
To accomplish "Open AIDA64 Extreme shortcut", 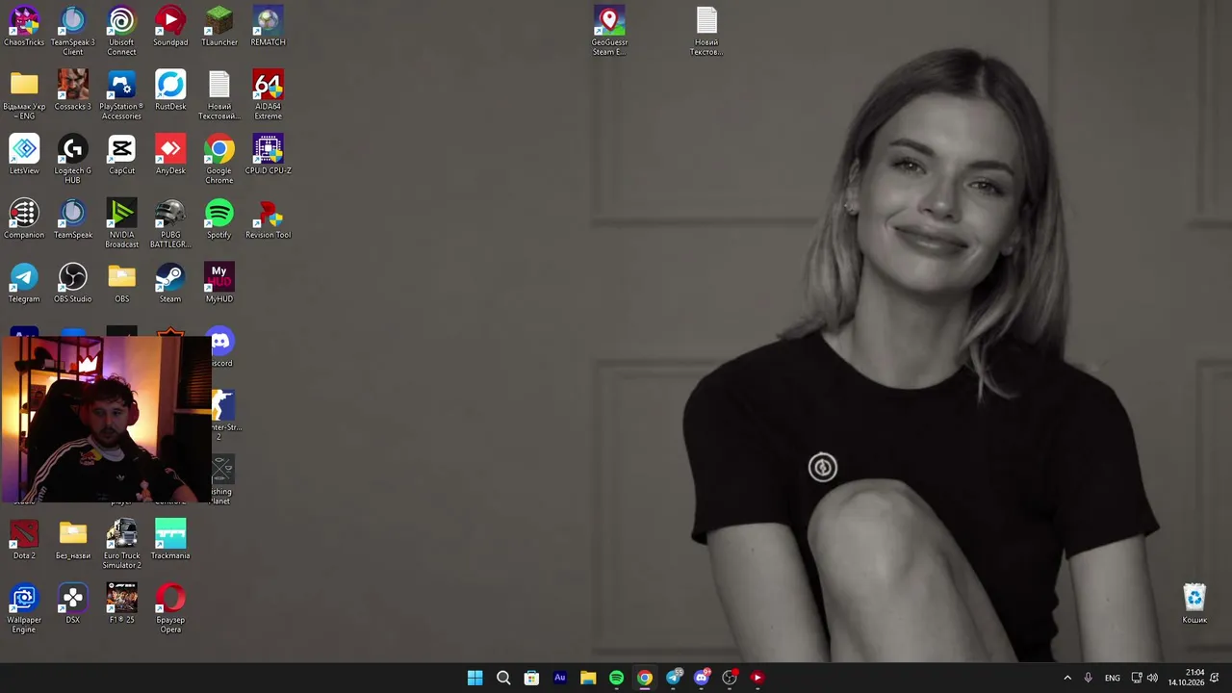I will [x=268, y=95].
